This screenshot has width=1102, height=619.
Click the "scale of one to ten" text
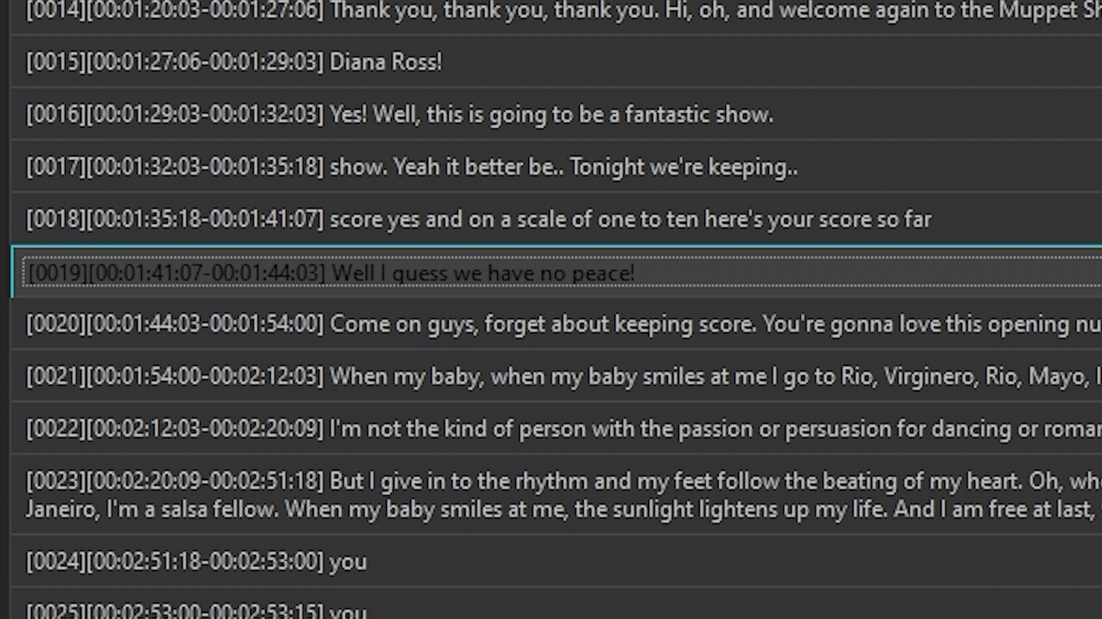coord(580,220)
